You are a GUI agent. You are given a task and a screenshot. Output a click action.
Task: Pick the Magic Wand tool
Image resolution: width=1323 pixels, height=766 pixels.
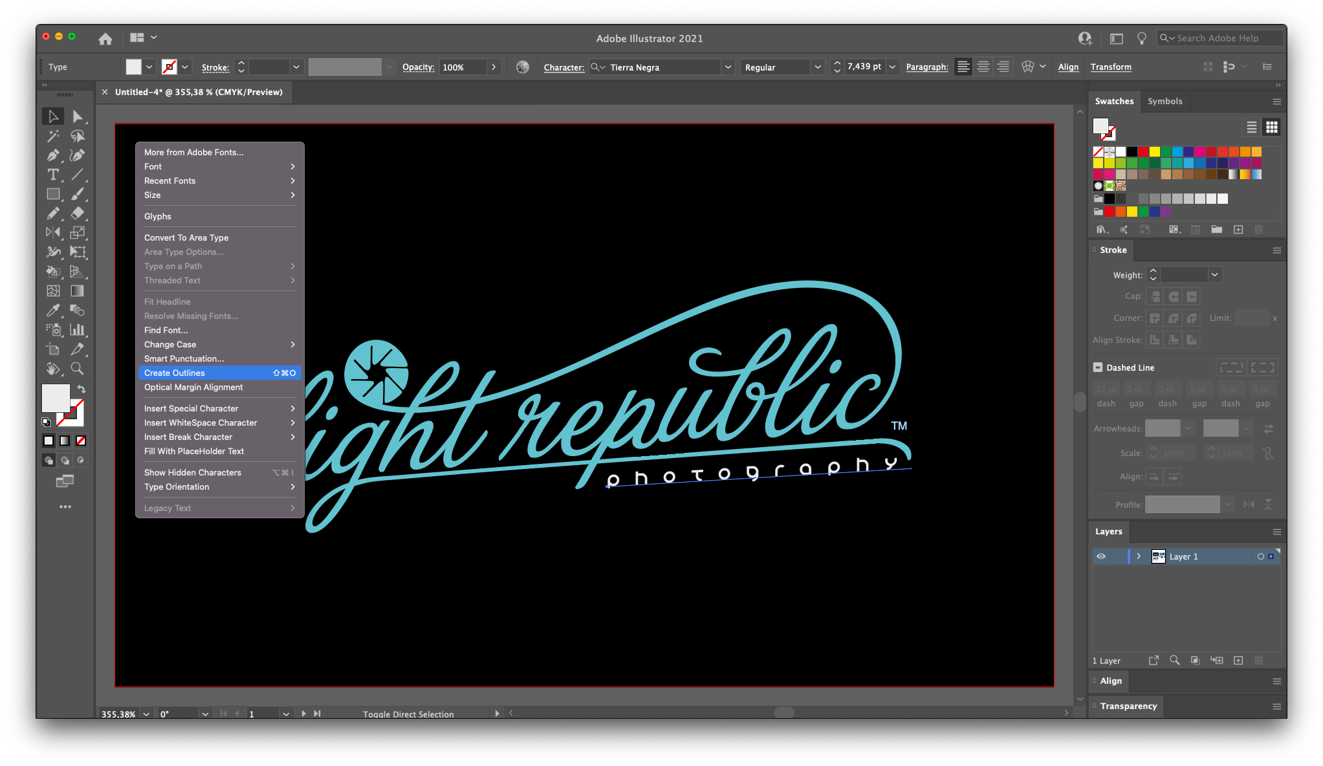pyautogui.click(x=53, y=136)
